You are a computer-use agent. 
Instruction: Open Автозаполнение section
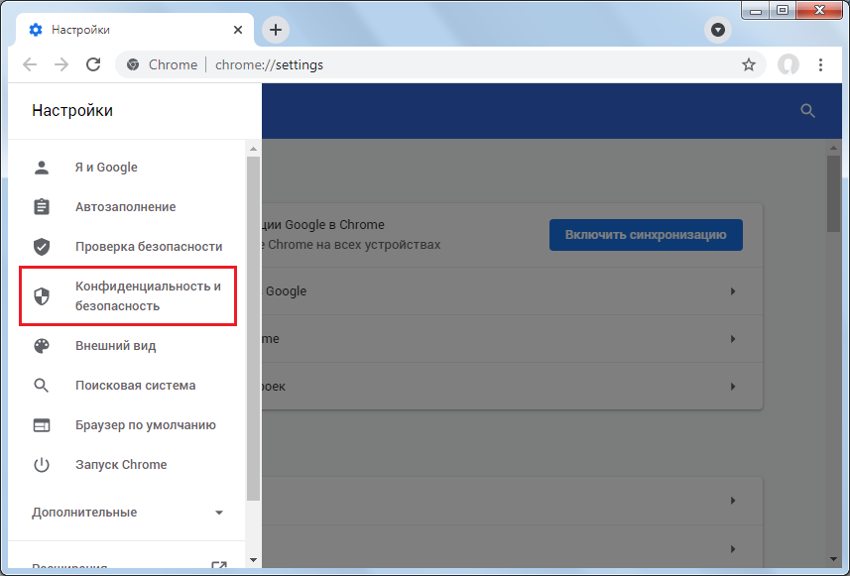127,206
